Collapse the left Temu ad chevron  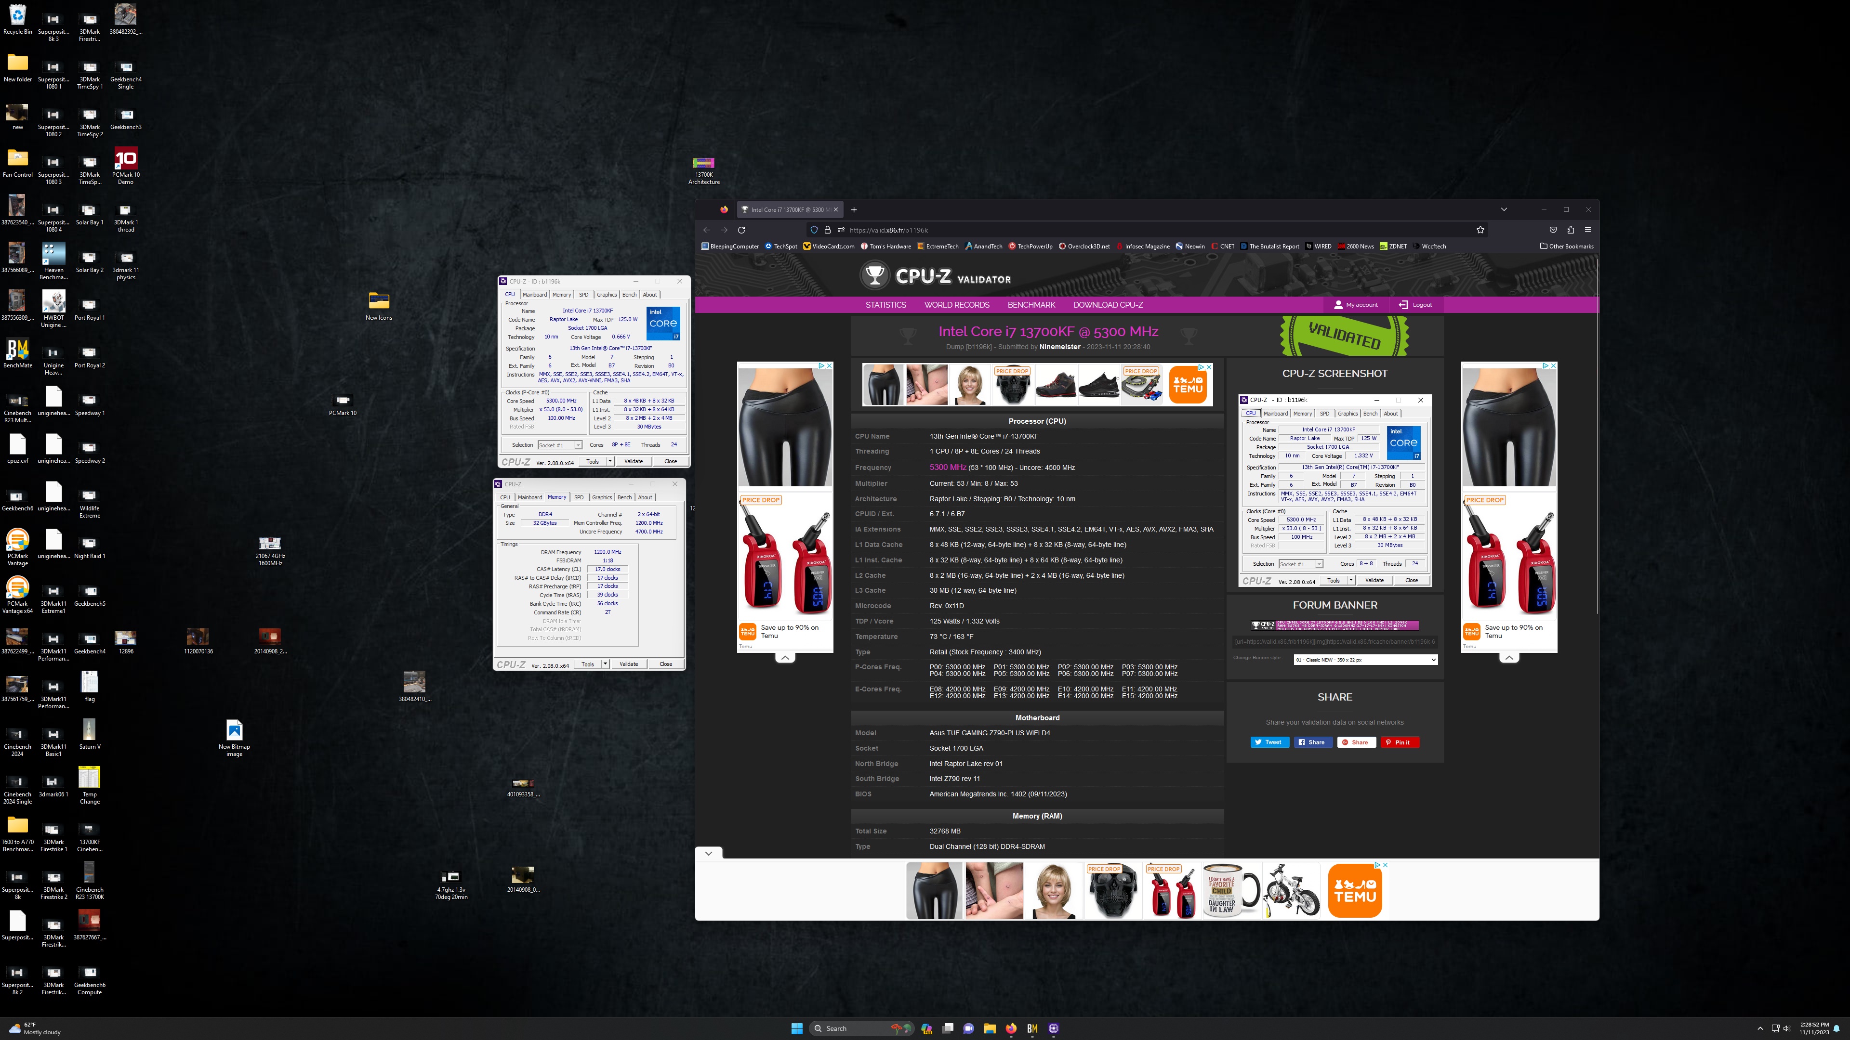click(785, 657)
